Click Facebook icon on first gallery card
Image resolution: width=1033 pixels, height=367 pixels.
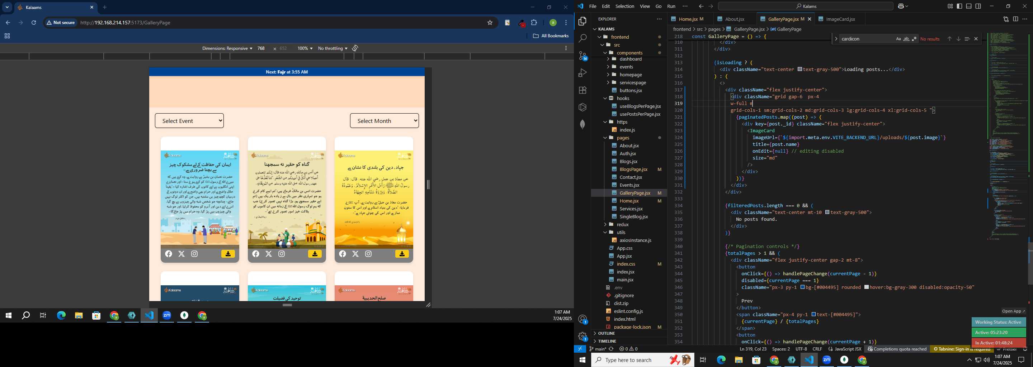coord(169,254)
